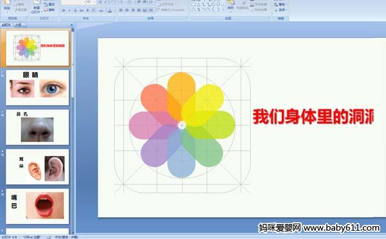Switch to the Slides (幻灯片) pane tab
The width and height of the screenshot is (386, 239).
tap(6, 24)
